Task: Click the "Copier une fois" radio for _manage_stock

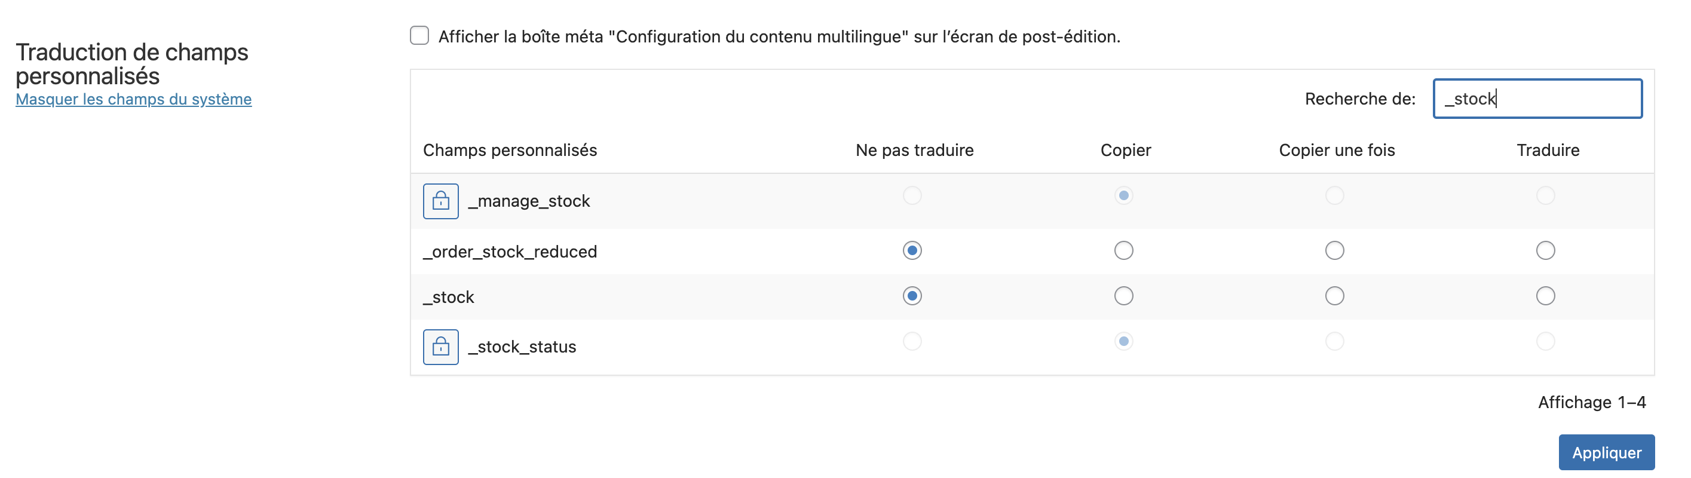Action: pos(1334,195)
